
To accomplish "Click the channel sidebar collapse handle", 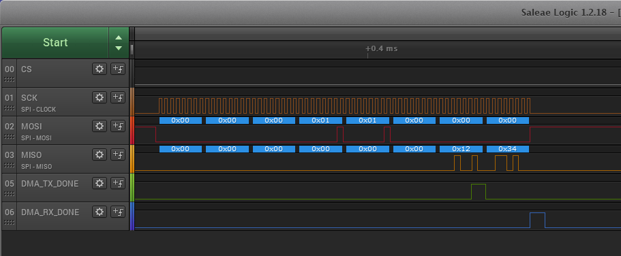I will click(x=132, y=50).
